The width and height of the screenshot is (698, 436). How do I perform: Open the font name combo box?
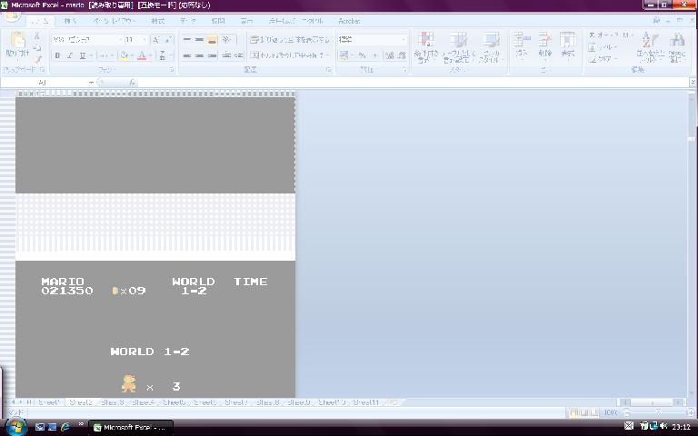point(87,40)
